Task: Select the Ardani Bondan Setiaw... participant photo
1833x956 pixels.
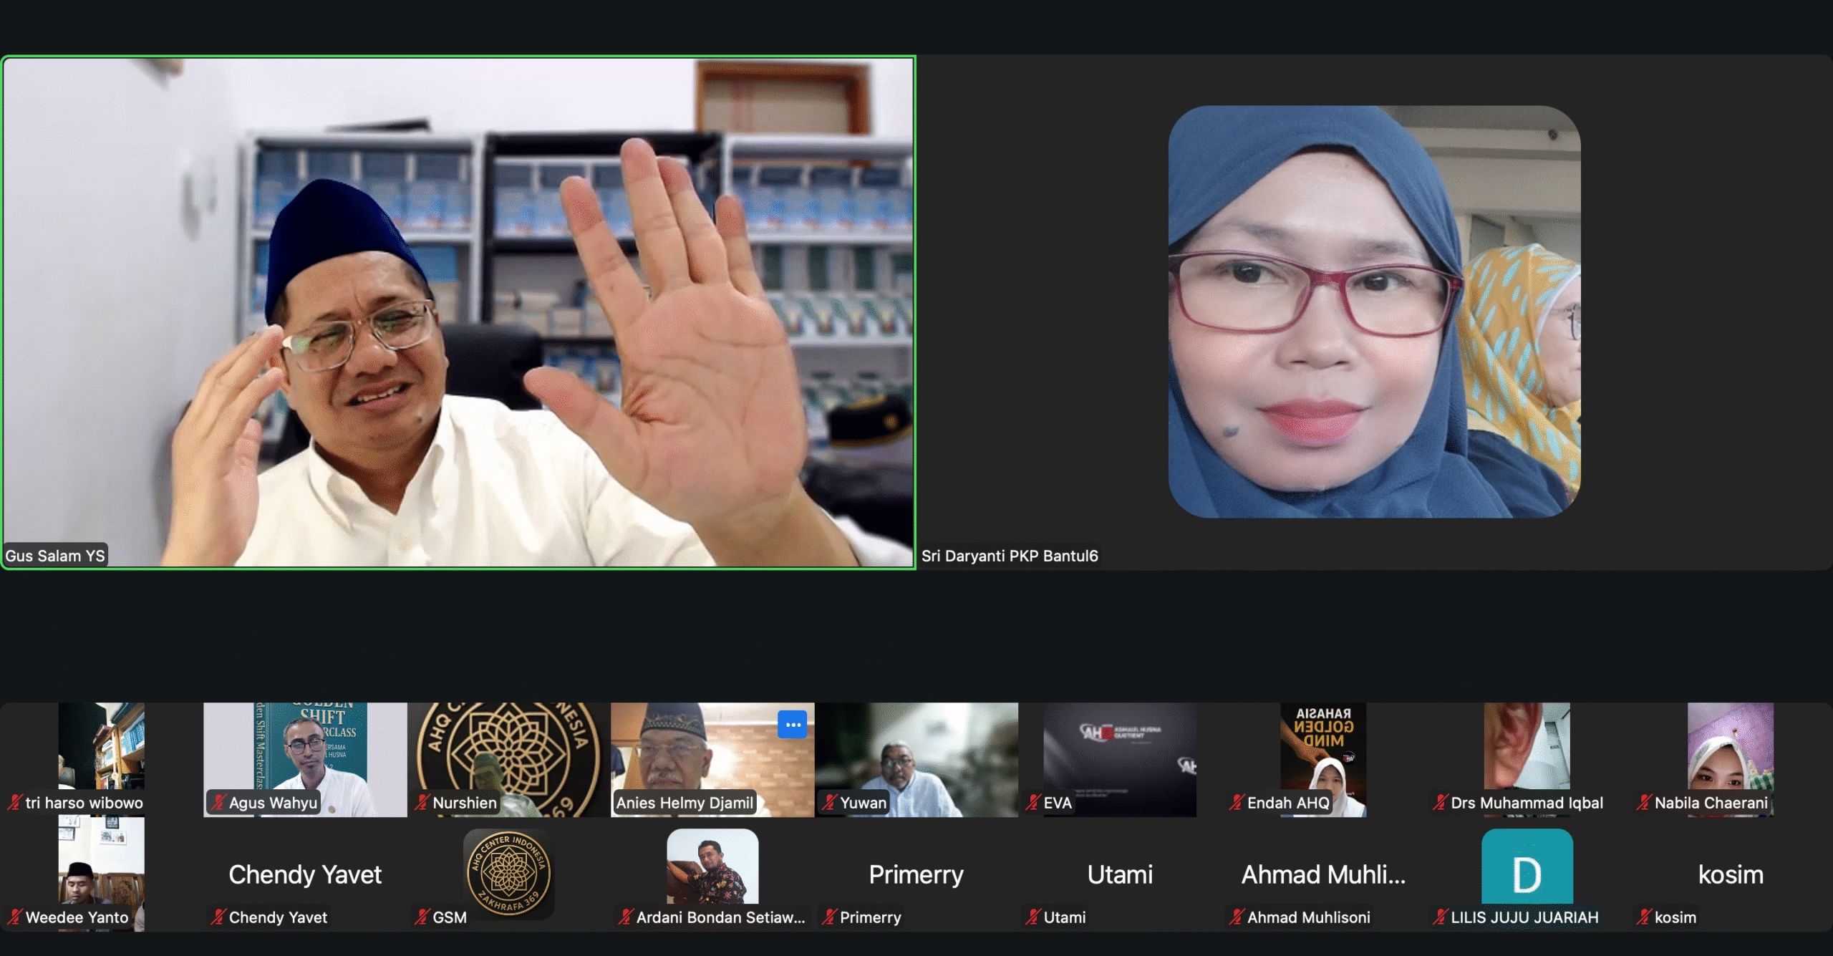Action: (712, 866)
